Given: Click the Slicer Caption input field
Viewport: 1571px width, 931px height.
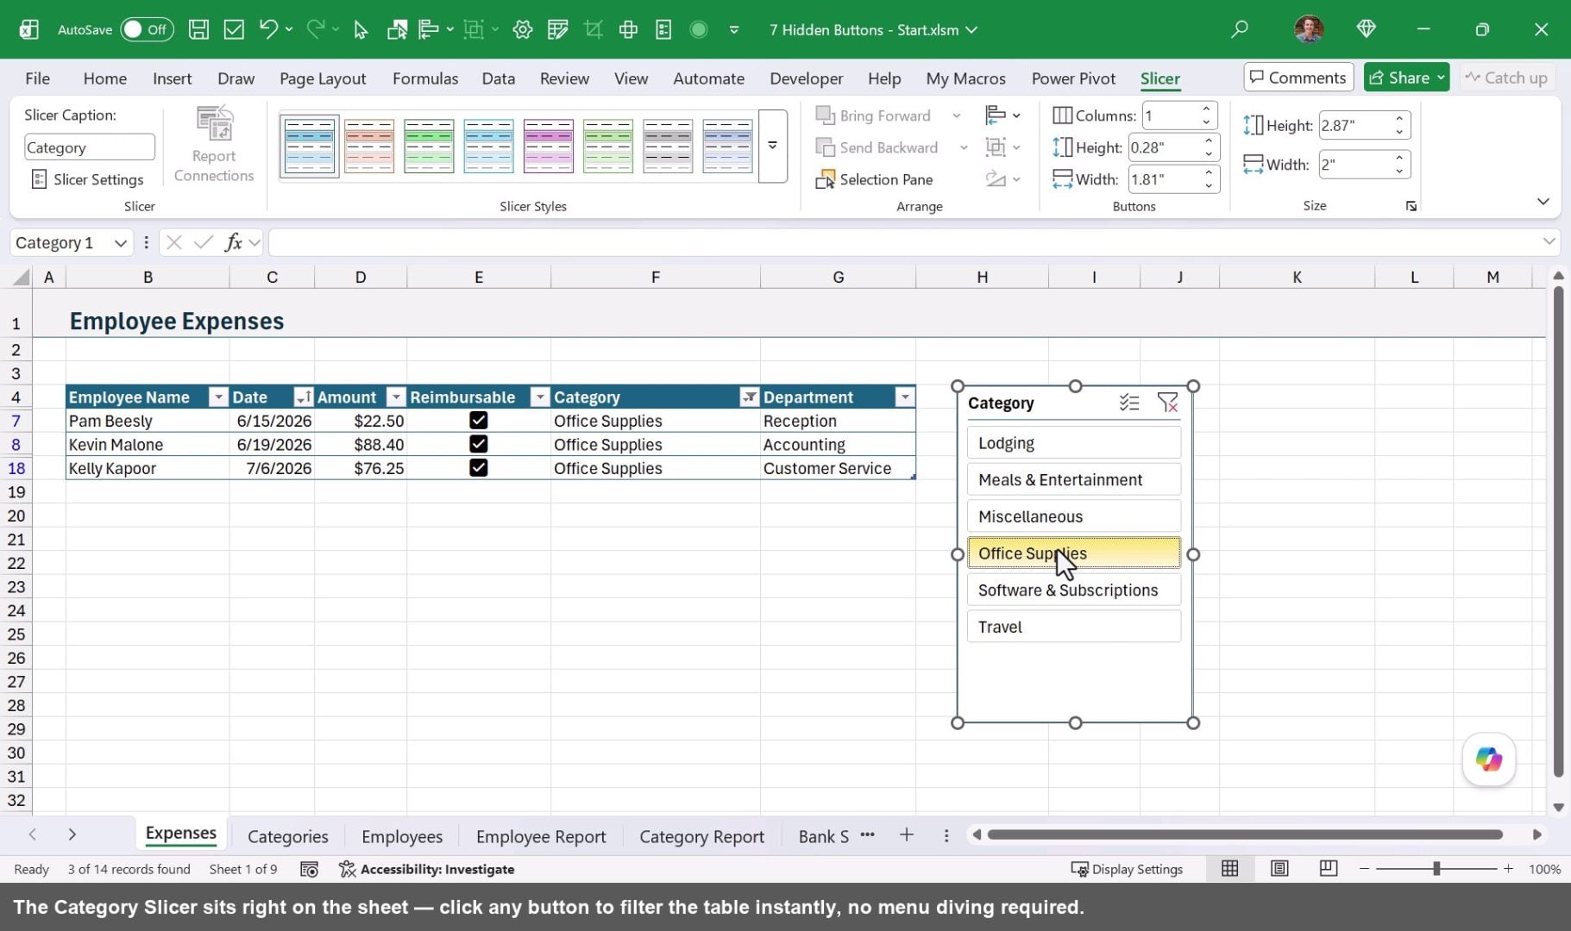Looking at the screenshot, I should tap(90, 147).
